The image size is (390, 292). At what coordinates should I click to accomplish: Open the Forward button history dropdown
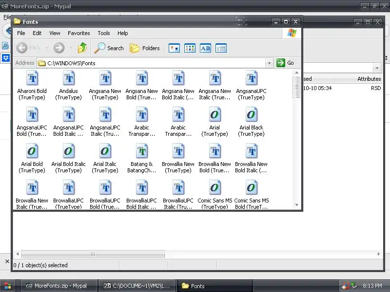[71, 48]
